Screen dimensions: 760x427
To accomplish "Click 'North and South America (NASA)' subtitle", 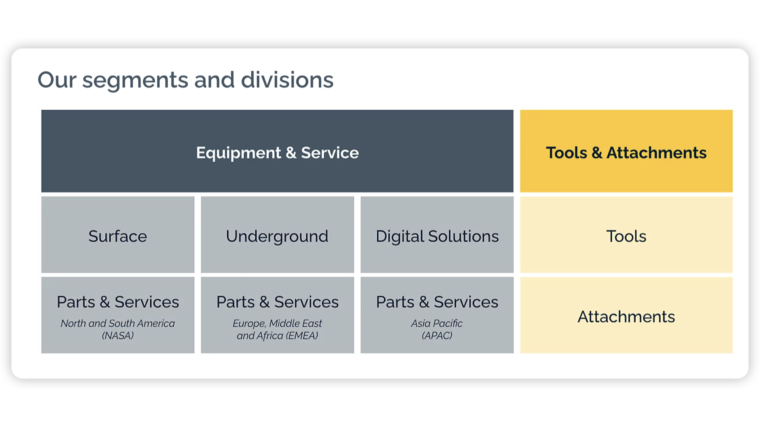I will coord(118,329).
